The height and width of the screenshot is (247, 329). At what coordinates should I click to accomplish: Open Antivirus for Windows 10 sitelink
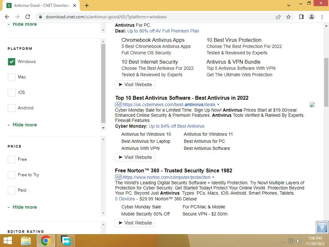tap(146, 134)
